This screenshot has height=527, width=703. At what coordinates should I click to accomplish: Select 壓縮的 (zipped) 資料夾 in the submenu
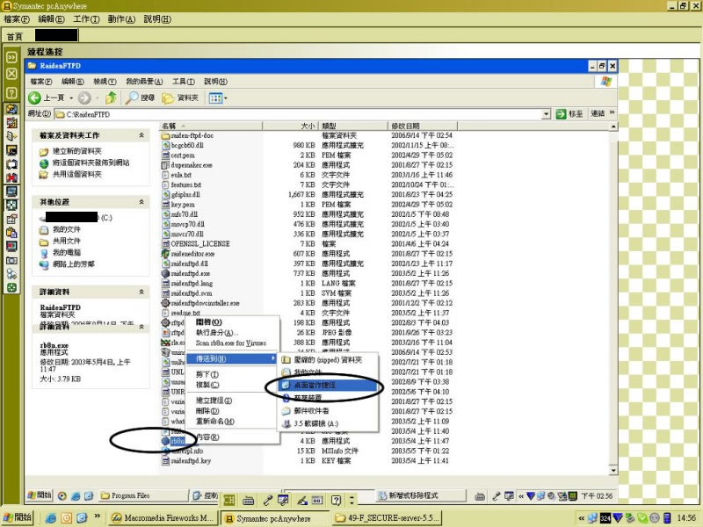point(328,360)
